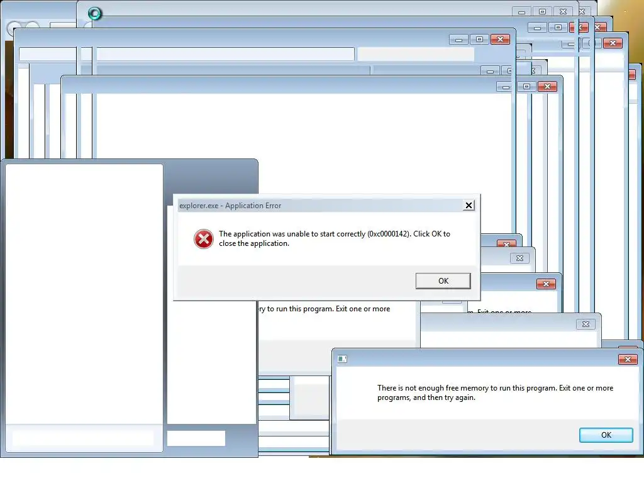Click the title bar icon of the front memory dialog
This screenshot has height=483, width=644.
click(x=342, y=359)
